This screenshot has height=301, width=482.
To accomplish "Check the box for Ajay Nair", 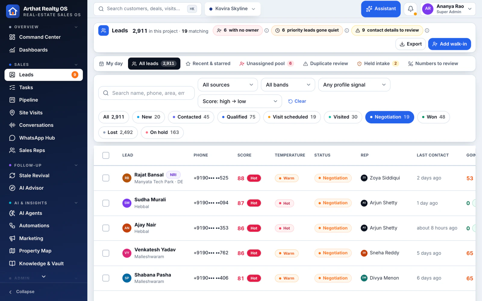I will [x=106, y=228].
